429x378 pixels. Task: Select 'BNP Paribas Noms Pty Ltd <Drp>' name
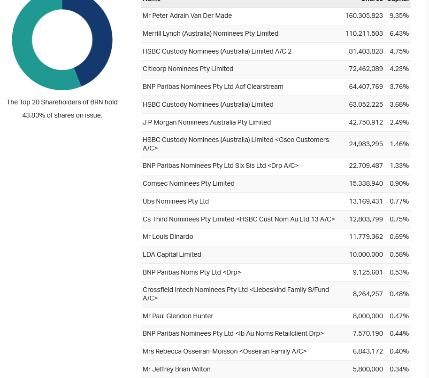pyautogui.click(x=192, y=272)
